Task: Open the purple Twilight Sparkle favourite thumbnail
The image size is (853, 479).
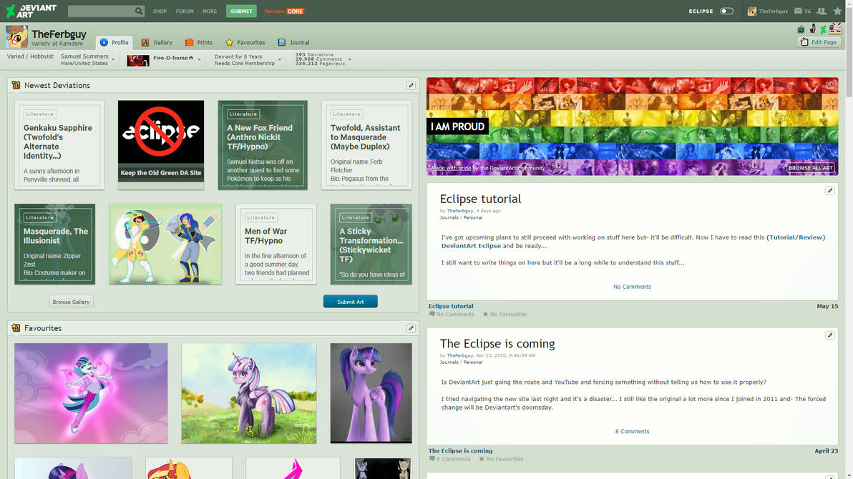Action: tap(371, 393)
